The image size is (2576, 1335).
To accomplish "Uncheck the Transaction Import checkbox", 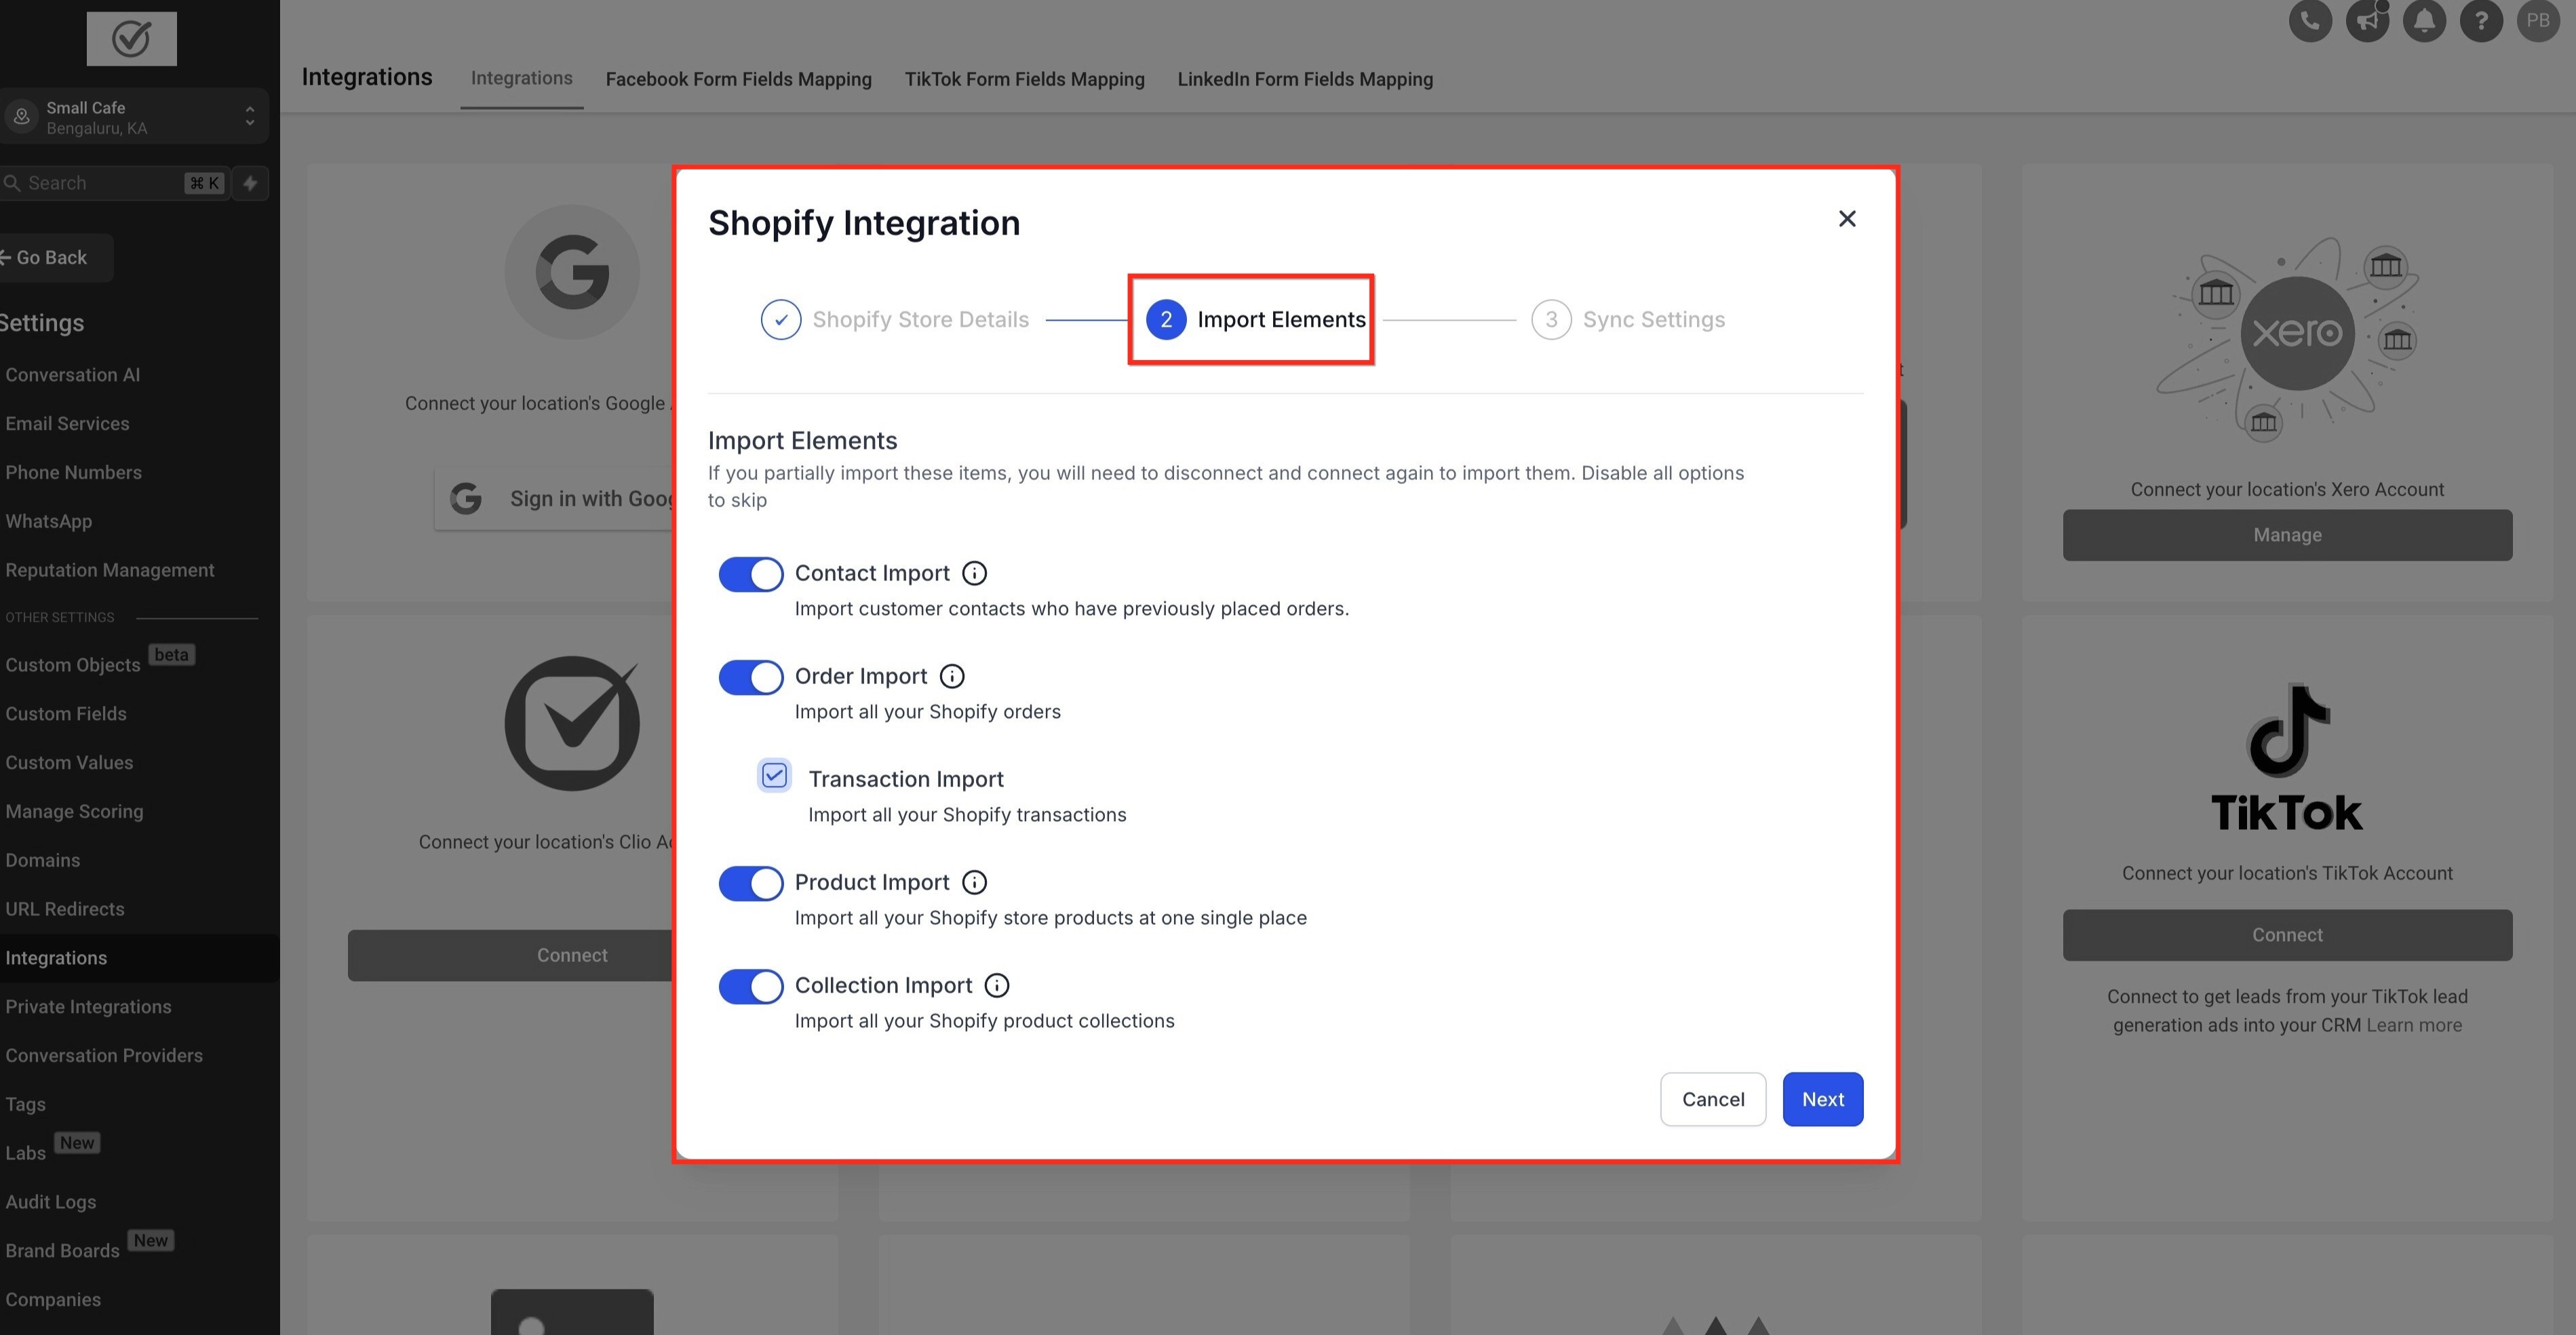I will 774,776.
